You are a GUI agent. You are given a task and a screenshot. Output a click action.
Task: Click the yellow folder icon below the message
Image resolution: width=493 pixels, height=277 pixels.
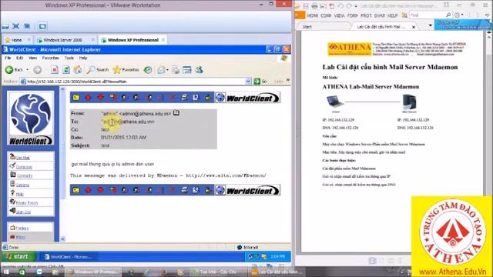[x=76, y=190]
